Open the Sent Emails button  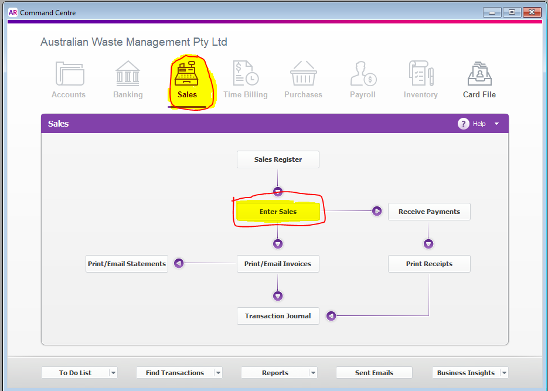tap(374, 373)
